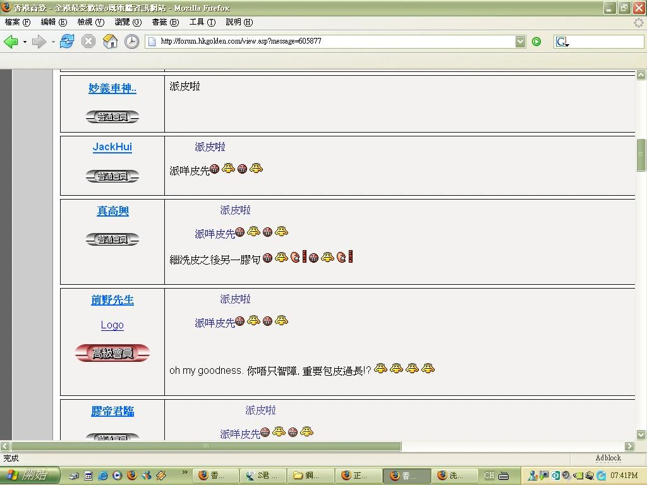This screenshot has height=485, width=647.
Task: Open user profile JackHui
Action: (112, 147)
